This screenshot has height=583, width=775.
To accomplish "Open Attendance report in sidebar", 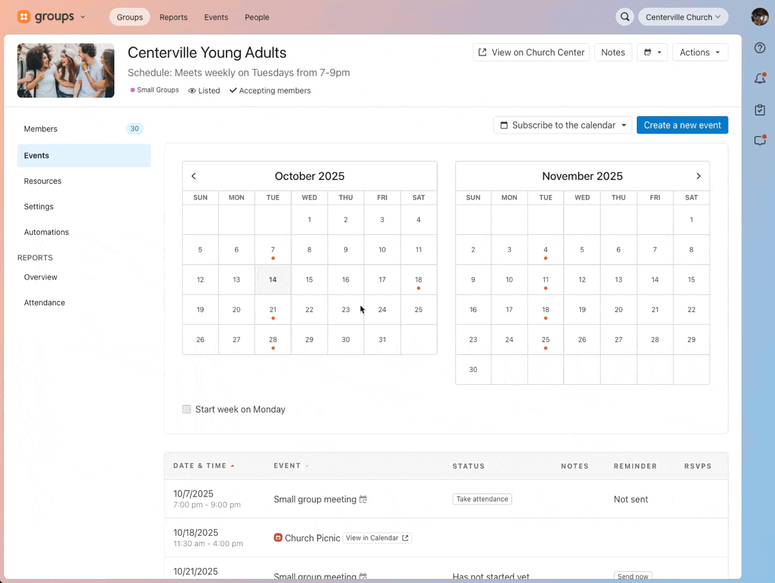I will 45,303.
